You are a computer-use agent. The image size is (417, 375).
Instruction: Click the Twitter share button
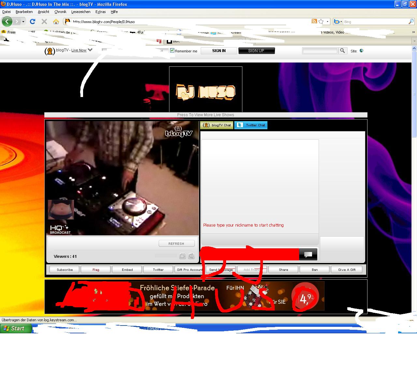(158, 270)
